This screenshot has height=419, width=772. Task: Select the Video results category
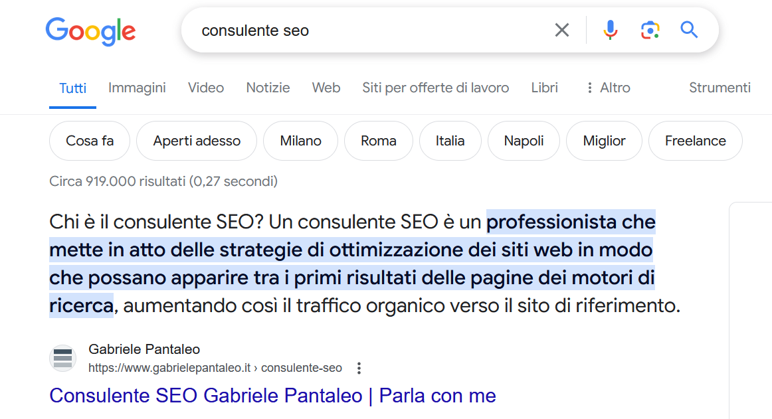coord(205,87)
